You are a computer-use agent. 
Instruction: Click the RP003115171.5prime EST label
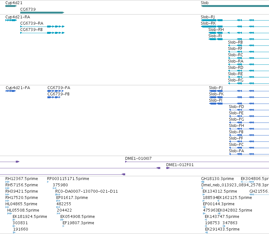68,179
